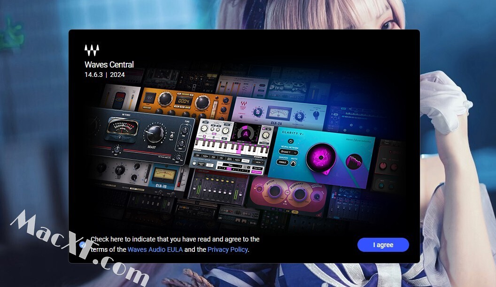Open the Privacy Policy link
Image resolution: width=496 pixels, height=287 pixels.
pyautogui.click(x=227, y=249)
